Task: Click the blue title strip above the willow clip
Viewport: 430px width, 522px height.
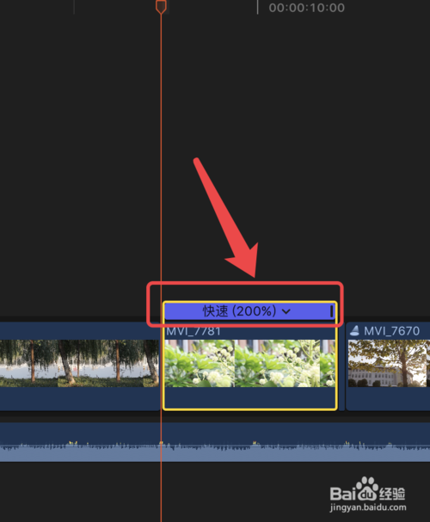Action: pyautogui.click(x=79, y=330)
